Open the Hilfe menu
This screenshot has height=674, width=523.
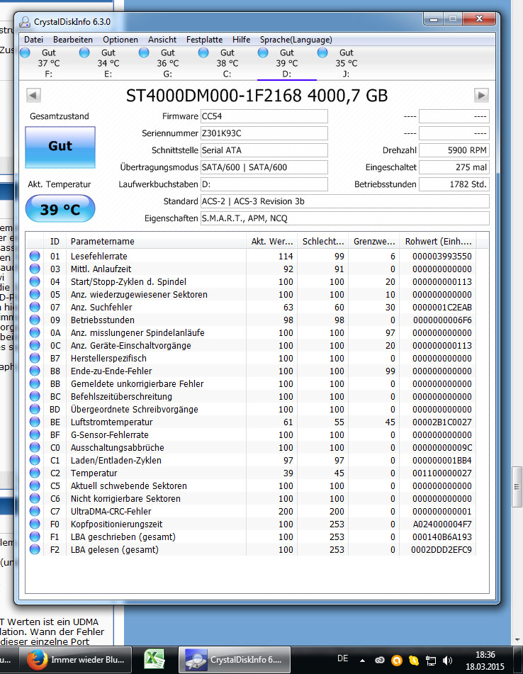pyautogui.click(x=241, y=40)
